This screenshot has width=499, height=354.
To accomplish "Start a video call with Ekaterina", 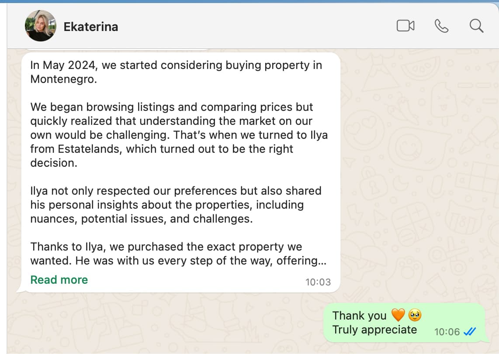I will (x=405, y=26).
